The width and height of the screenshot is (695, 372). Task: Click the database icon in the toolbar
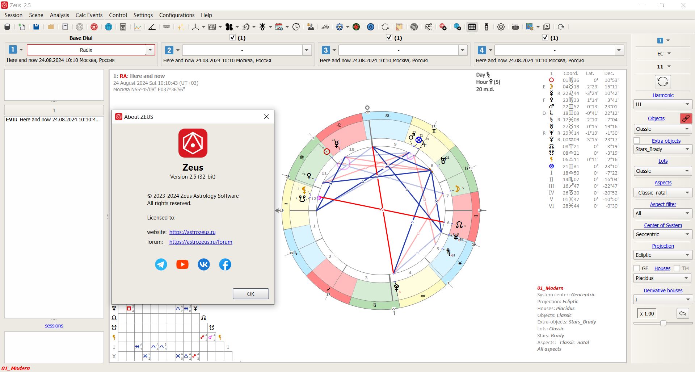[7, 27]
